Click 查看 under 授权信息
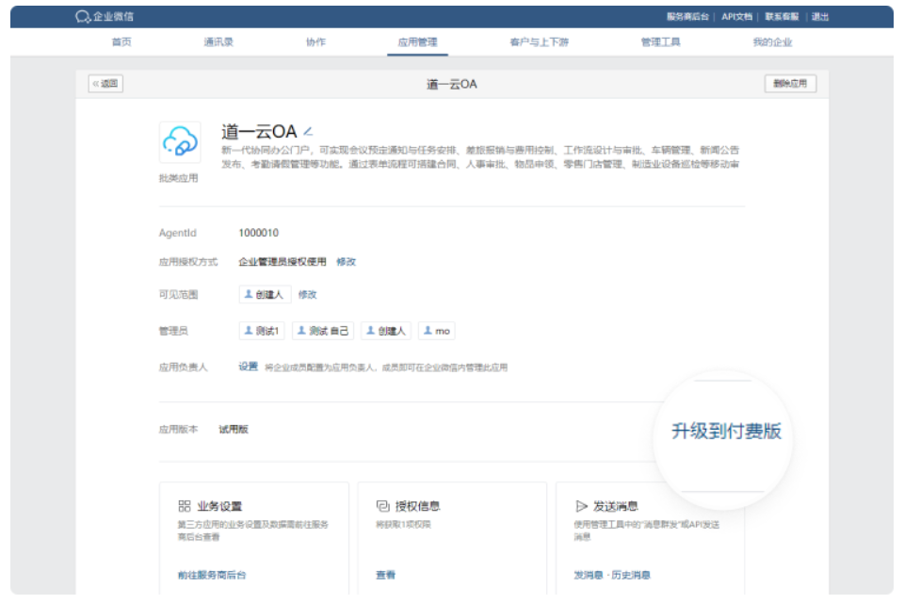Image resolution: width=904 pixels, height=604 pixels. [386, 575]
